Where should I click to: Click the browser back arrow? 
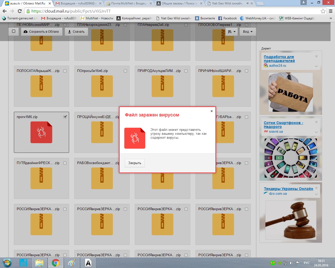pyautogui.click(x=4, y=11)
